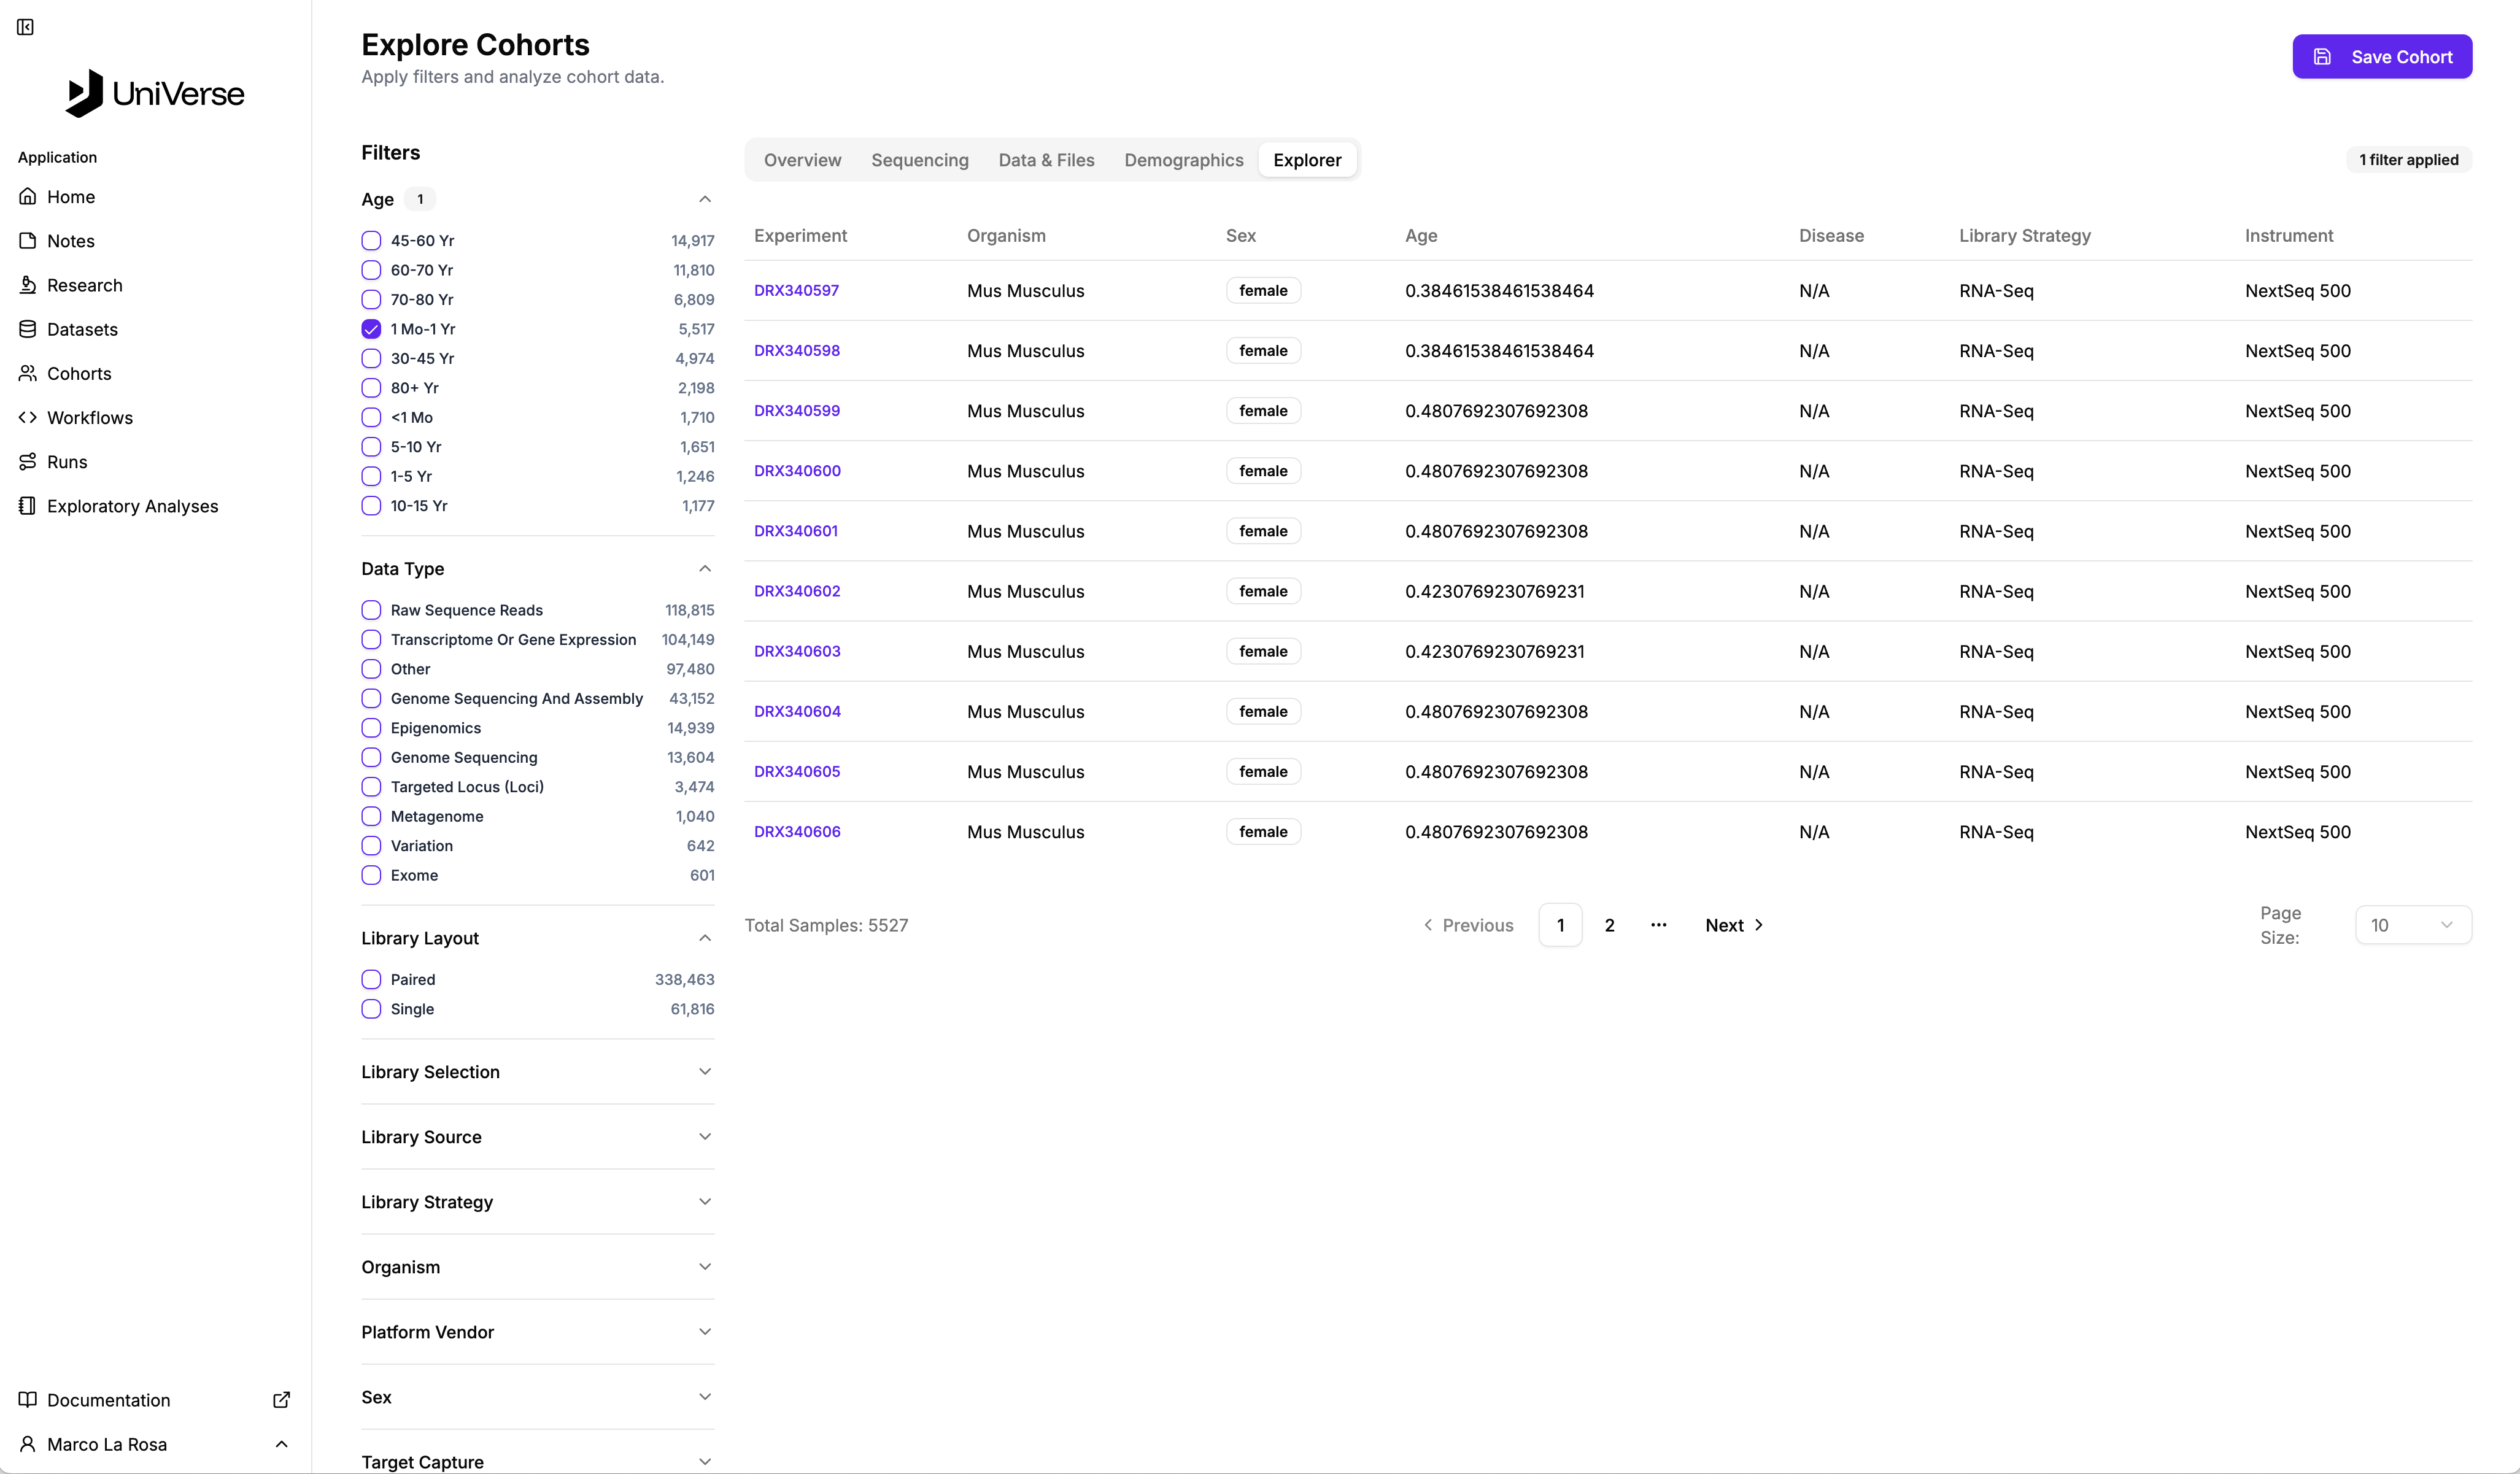The height and width of the screenshot is (1474, 2520).
Task: Click the sidebar collapse toggle icon
Action: point(25,27)
